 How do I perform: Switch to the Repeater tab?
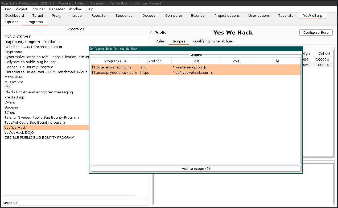click(x=99, y=16)
